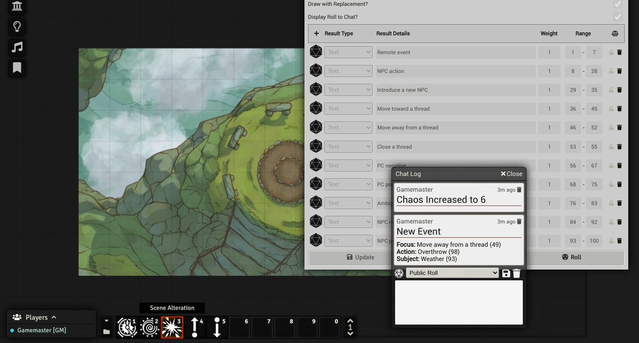Click the d20 image for NPC action row
Viewport: 639px width, 343px height.
316,71
